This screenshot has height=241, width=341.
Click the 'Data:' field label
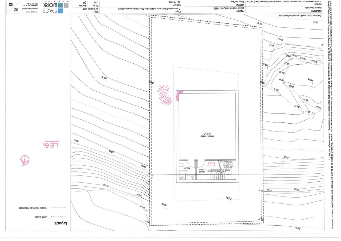[96, 12]
